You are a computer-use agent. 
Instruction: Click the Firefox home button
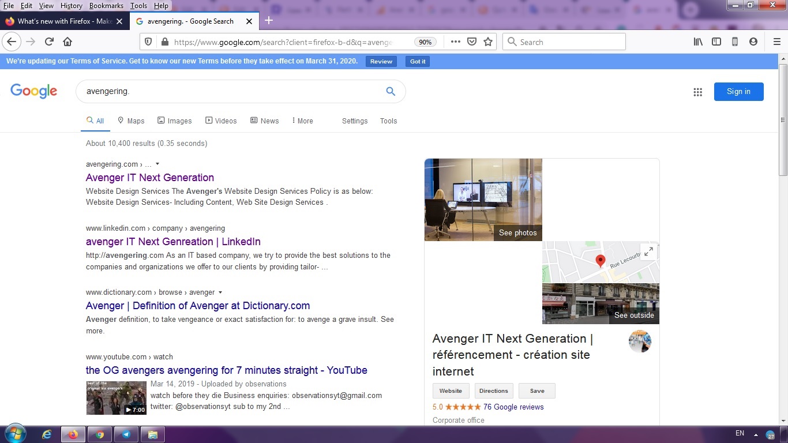[x=67, y=42]
